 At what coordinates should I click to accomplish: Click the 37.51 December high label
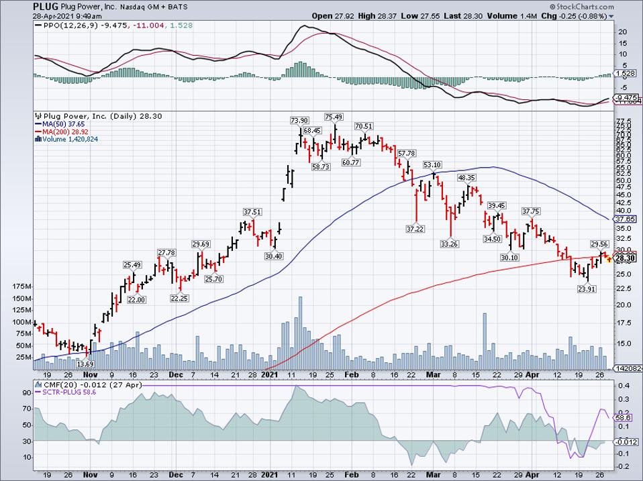click(x=252, y=212)
